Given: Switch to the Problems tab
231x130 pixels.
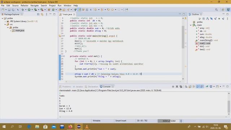Looking at the screenshot, I should (x=65, y=87).
